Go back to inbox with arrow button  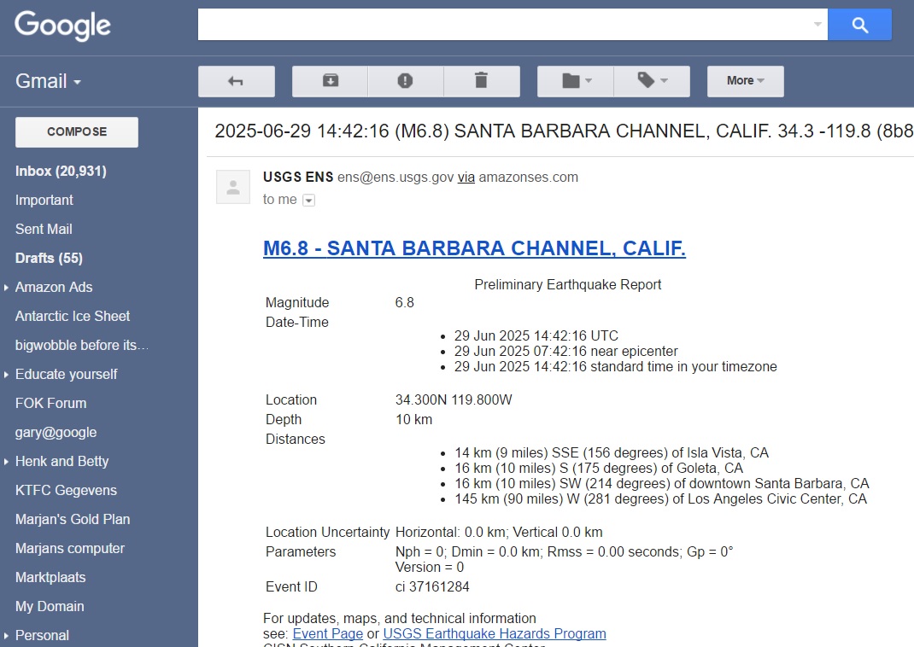tap(236, 81)
